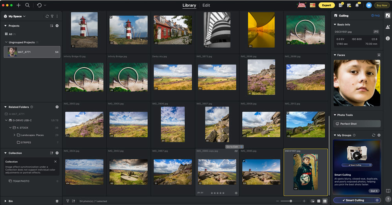This screenshot has width=392, height=205.
Task: Close the Collection info notice
Action: click(56, 162)
